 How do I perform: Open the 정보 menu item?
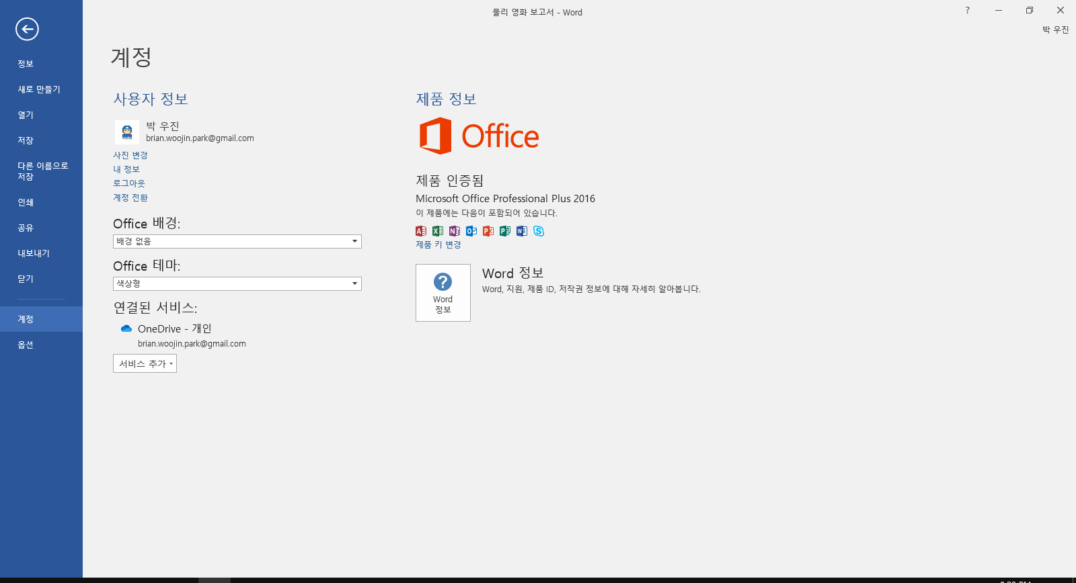[41, 64]
